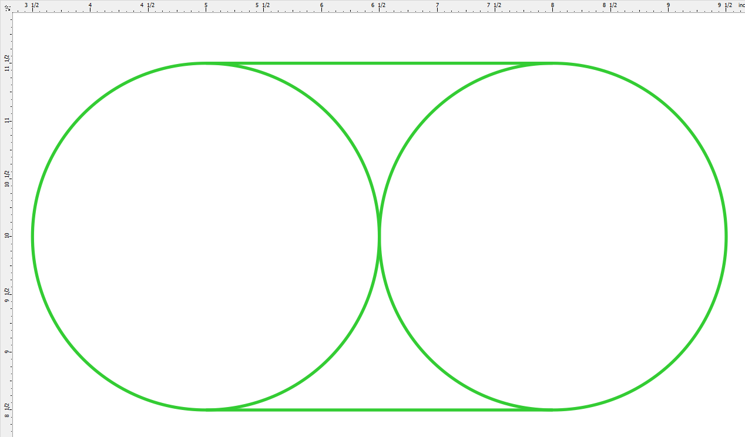Click the empty canvas above the shape
The width and height of the screenshot is (745, 437).
click(x=376, y=35)
